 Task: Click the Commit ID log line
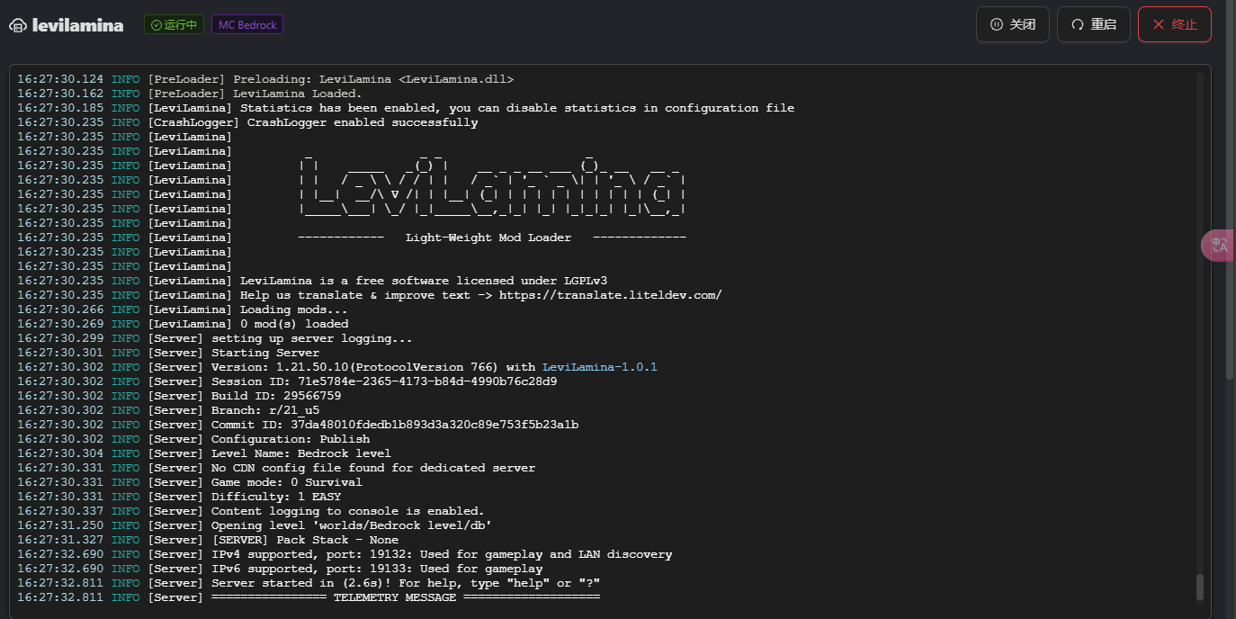[x=298, y=425]
